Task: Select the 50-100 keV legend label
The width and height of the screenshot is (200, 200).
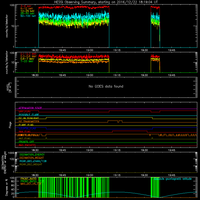Action: tap(28, 16)
